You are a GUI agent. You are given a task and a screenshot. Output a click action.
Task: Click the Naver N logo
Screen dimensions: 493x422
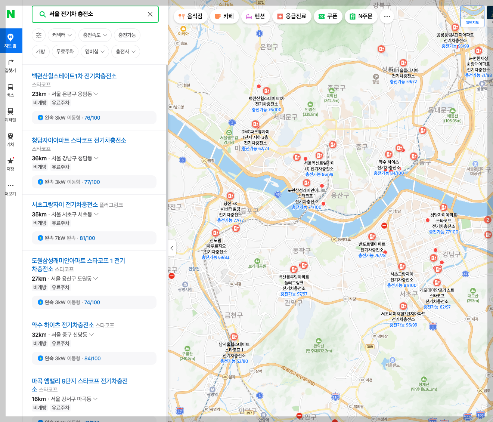tap(10, 14)
